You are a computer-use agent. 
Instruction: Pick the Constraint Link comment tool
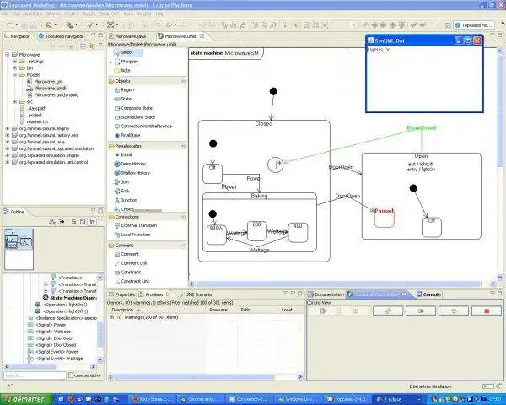coord(137,280)
